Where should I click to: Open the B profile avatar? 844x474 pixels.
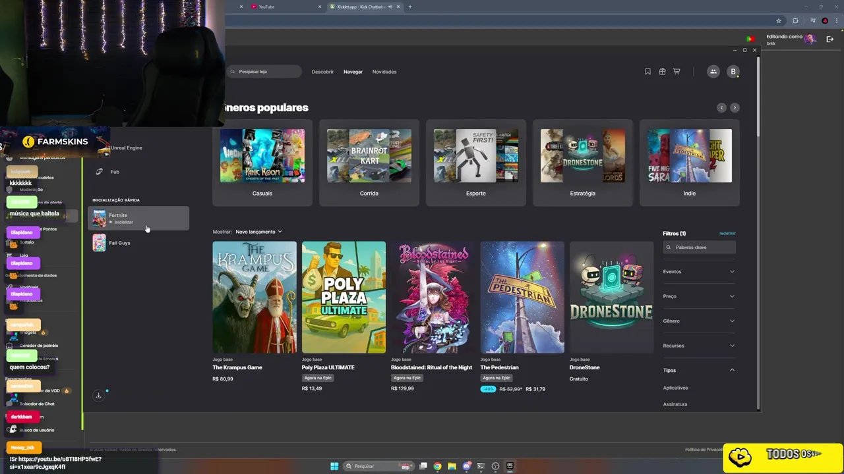tap(733, 71)
